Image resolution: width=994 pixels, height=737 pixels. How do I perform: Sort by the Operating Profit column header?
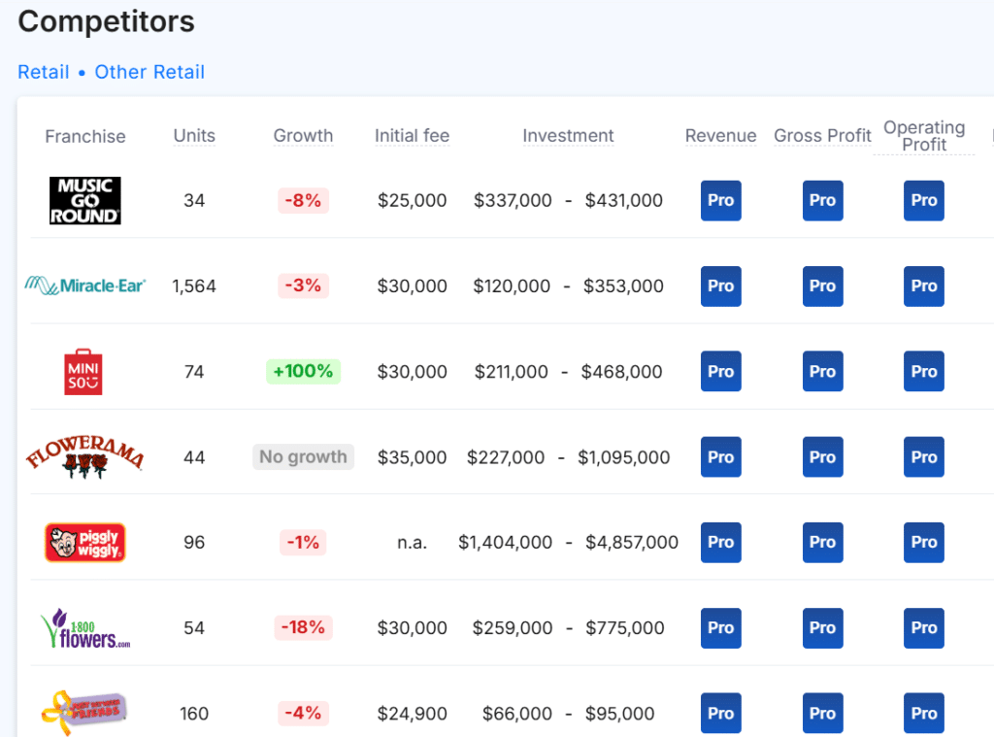click(924, 136)
